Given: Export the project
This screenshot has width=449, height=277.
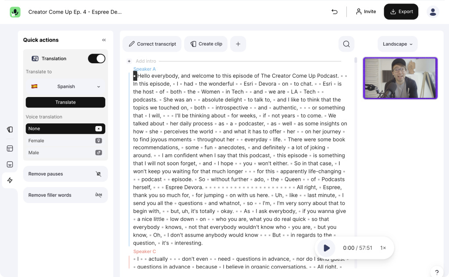Looking at the screenshot, I should [x=401, y=12].
